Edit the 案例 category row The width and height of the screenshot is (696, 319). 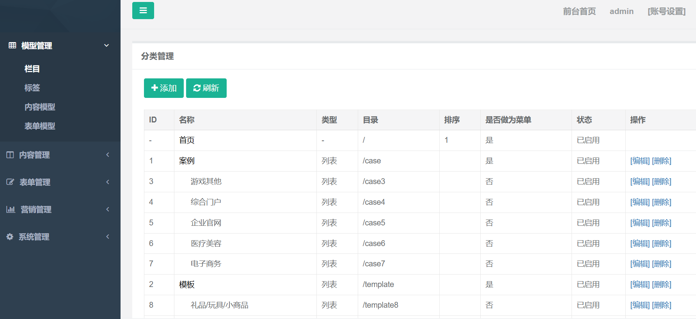[x=640, y=161]
